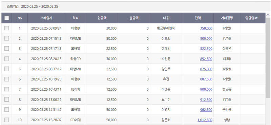Click the CD이체 summary cell

[76, 120]
